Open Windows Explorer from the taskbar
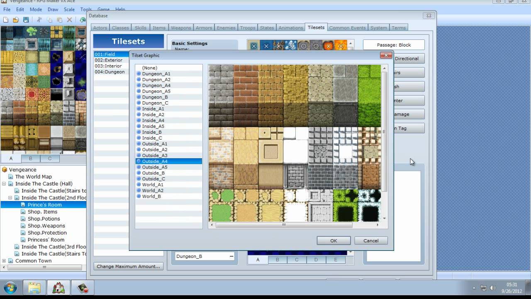The height and width of the screenshot is (299, 531). pos(34,287)
